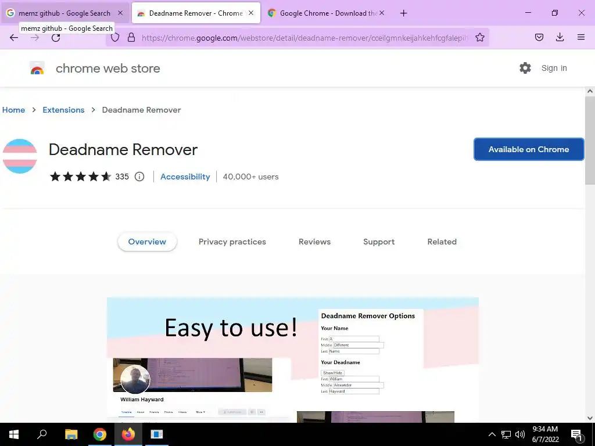Close the Deadname Remover tab
The height and width of the screenshot is (446, 595).
pos(251,13)
